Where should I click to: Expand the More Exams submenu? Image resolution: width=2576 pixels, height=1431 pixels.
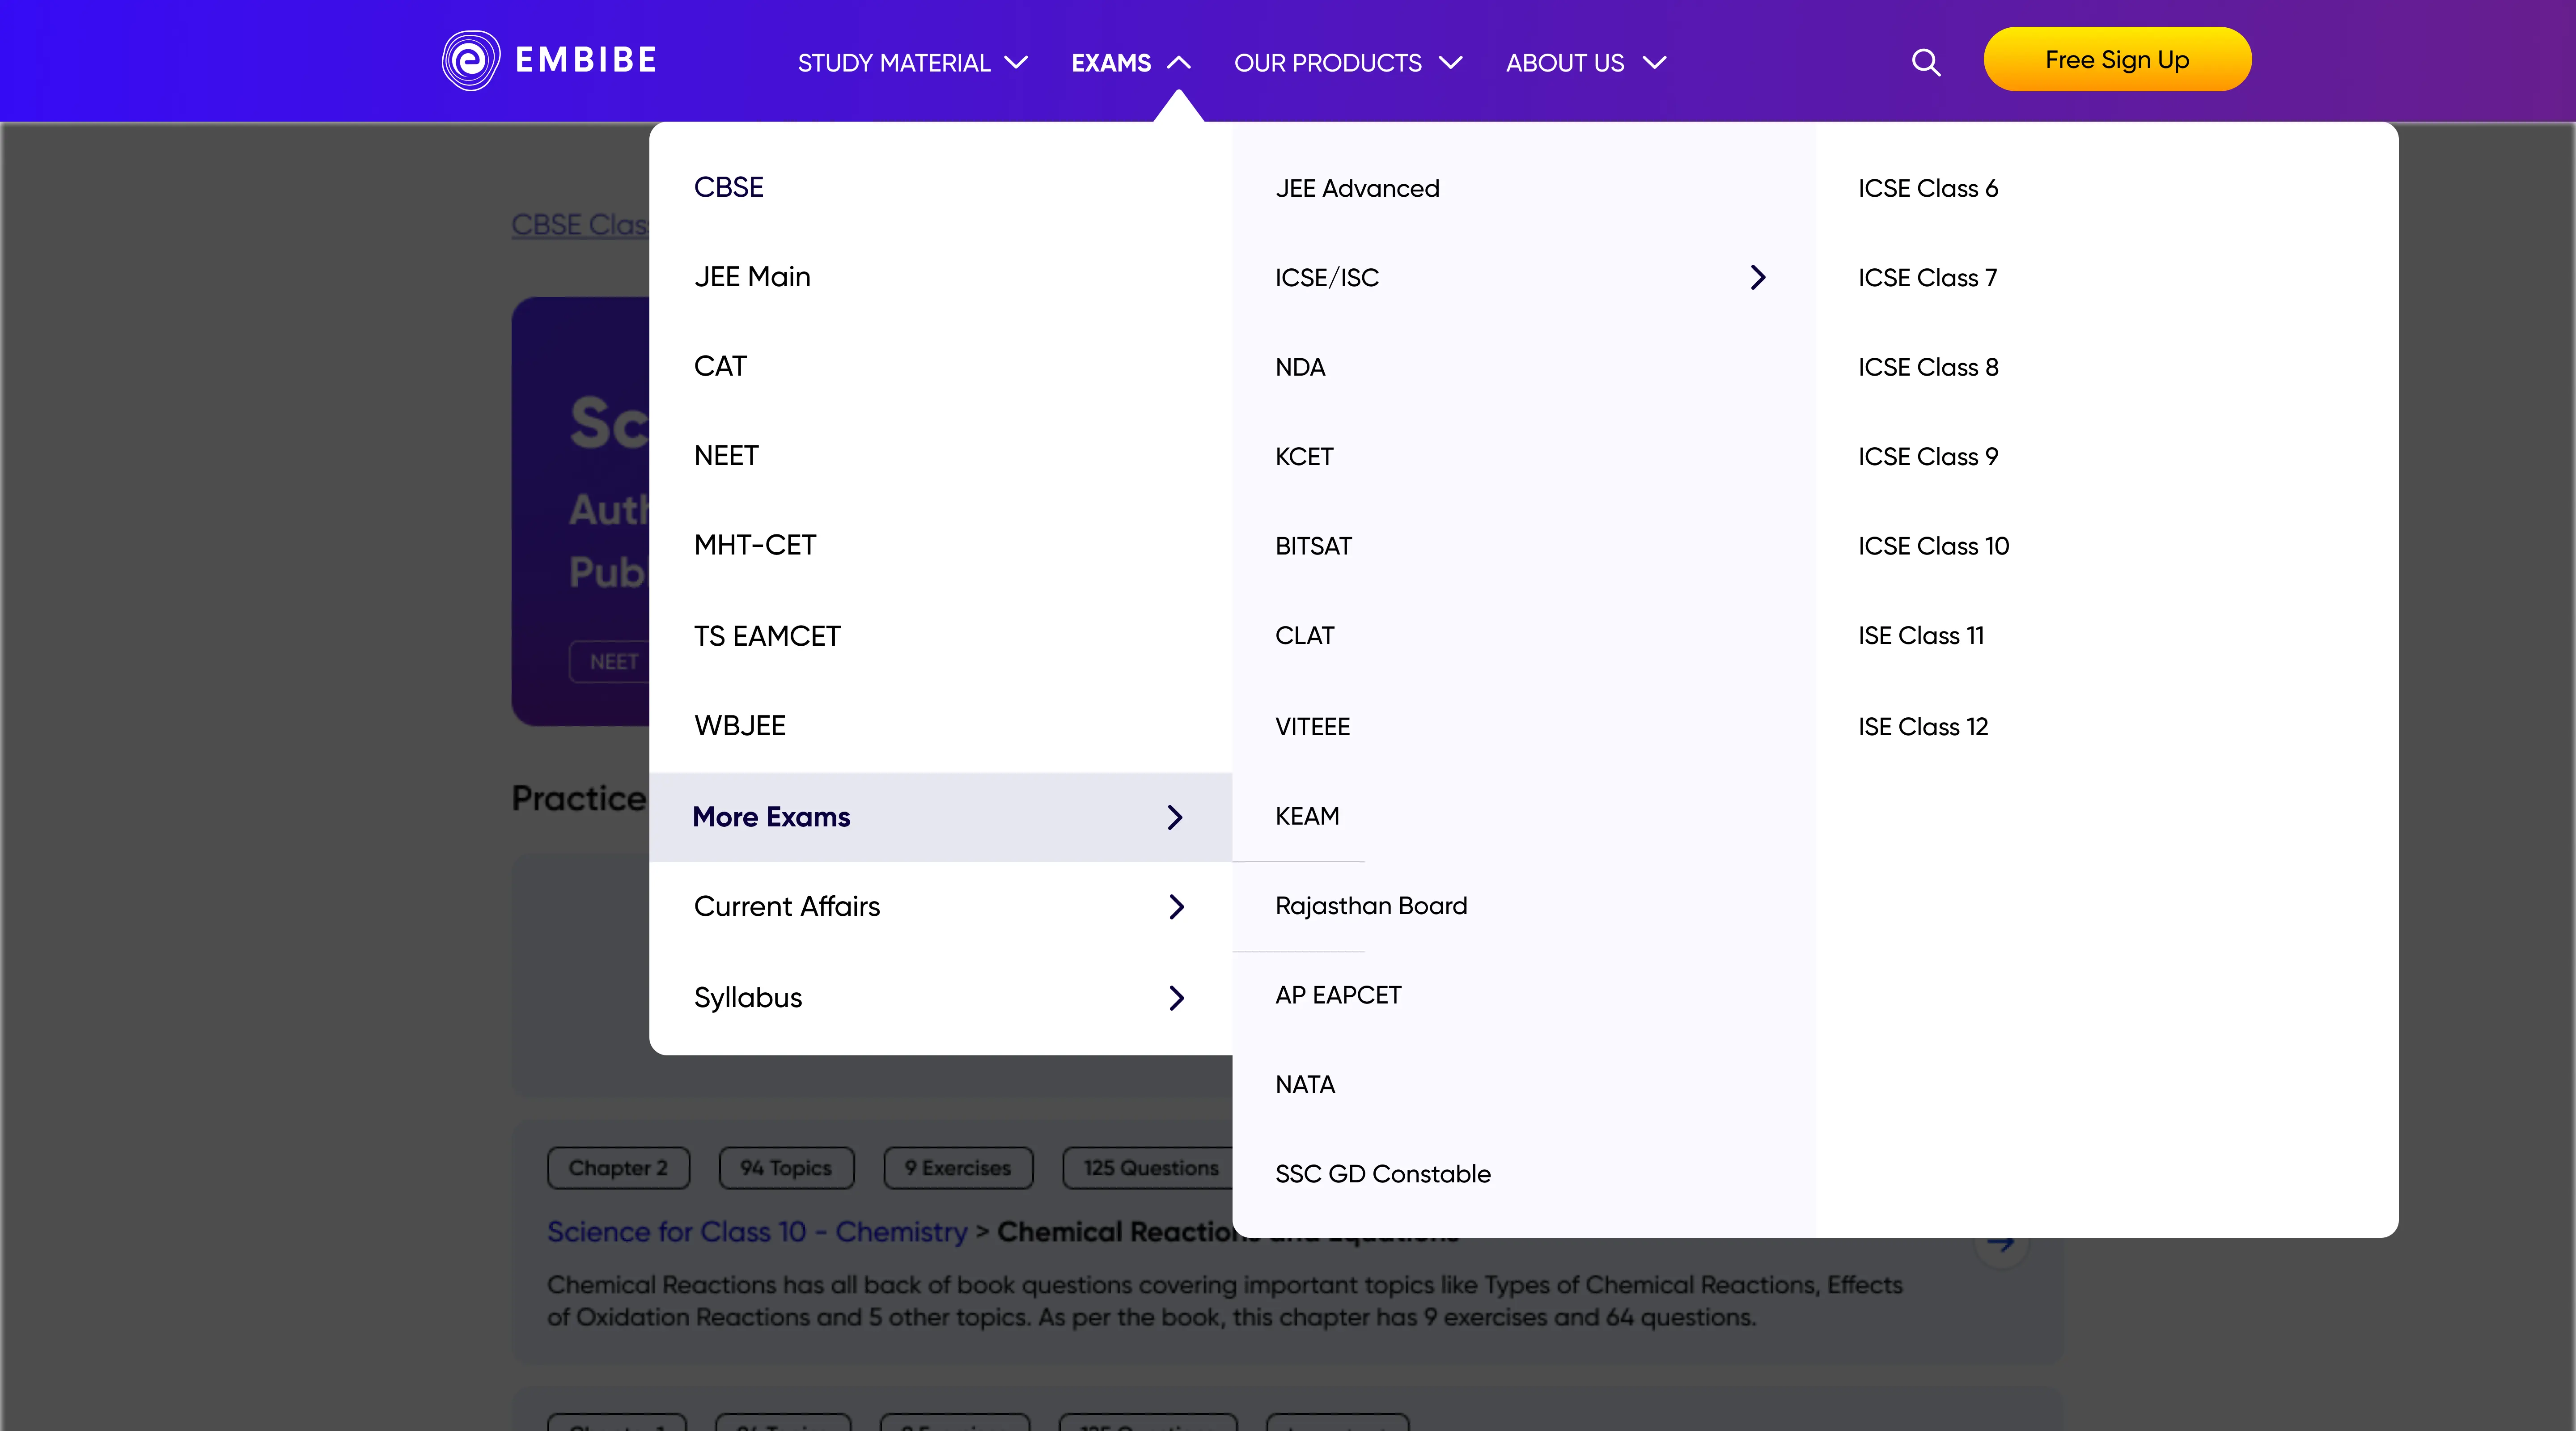[x=940, y=817]
